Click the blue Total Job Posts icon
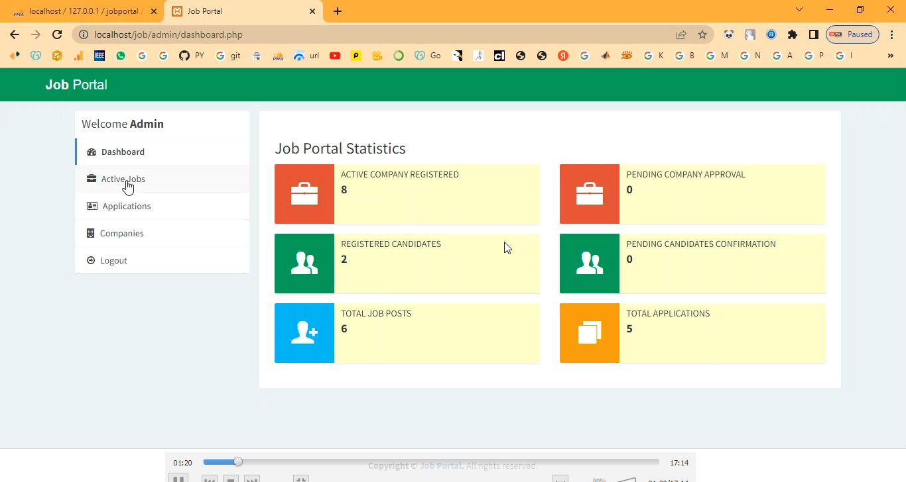The width and height of the screenshot is (906, 482). coord(304,333)
